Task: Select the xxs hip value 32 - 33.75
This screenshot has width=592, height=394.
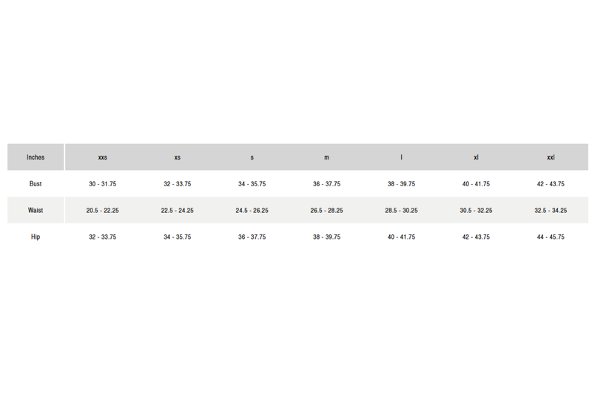Action: click(102, 237)
